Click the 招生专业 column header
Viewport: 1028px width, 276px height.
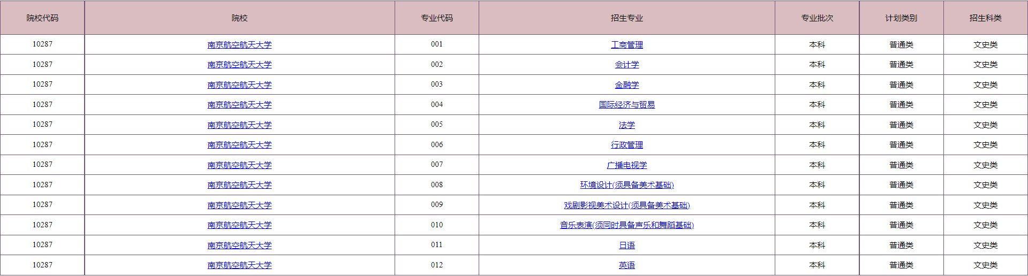click(627, 18)
